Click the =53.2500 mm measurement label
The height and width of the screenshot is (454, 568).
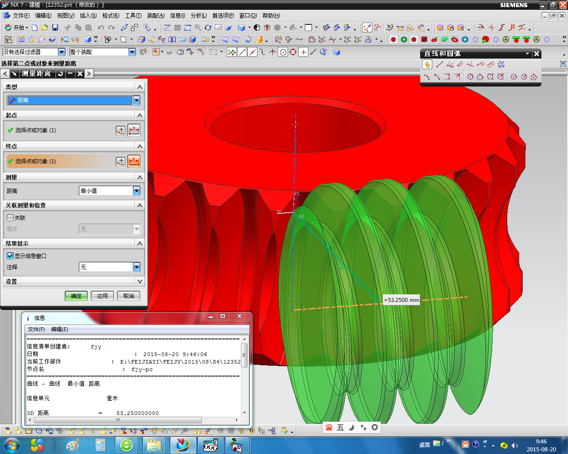coord(402,300)
